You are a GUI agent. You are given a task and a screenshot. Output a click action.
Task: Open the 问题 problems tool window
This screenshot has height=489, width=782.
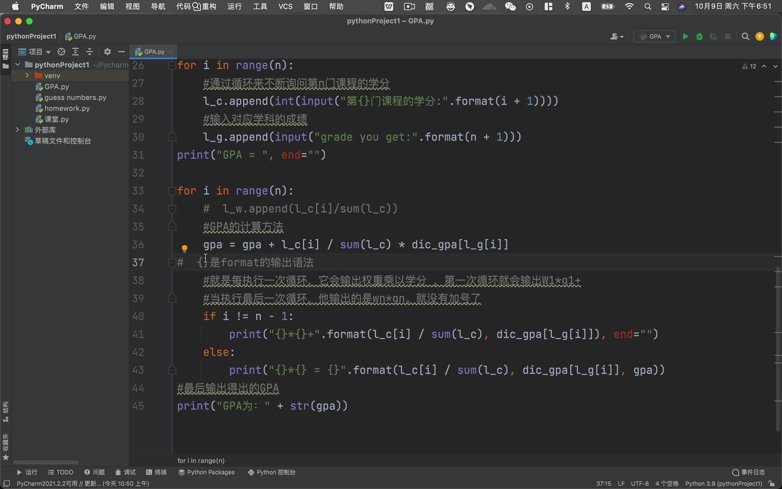coord(94,472)
